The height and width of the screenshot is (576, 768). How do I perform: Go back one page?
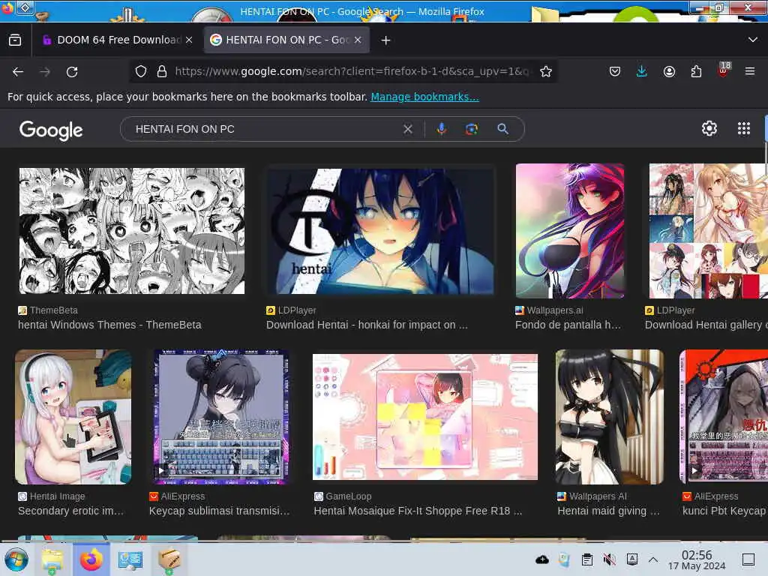click(18, 72)
